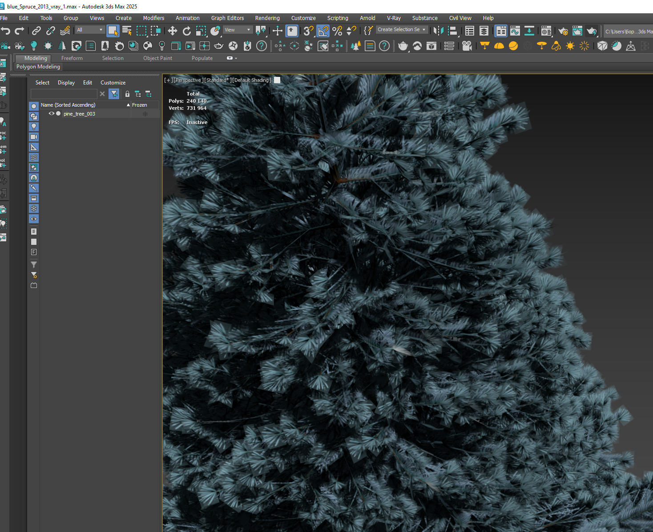653x532 pixels.
Task: Open the View reference coordinate dropdown
Action: coord(238,30)
